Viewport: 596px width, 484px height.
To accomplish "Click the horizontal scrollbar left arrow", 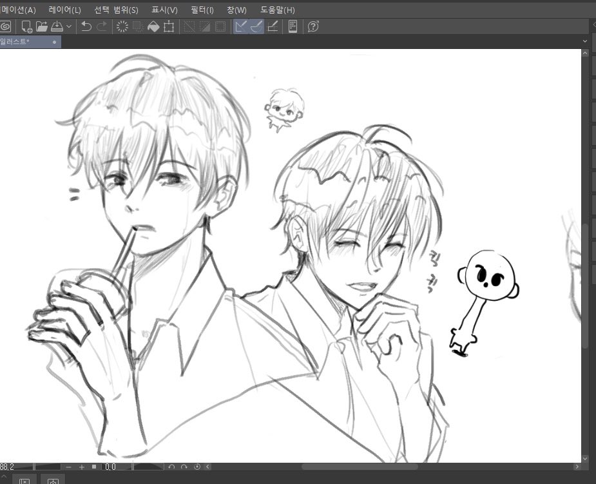I will coord(208,467).
